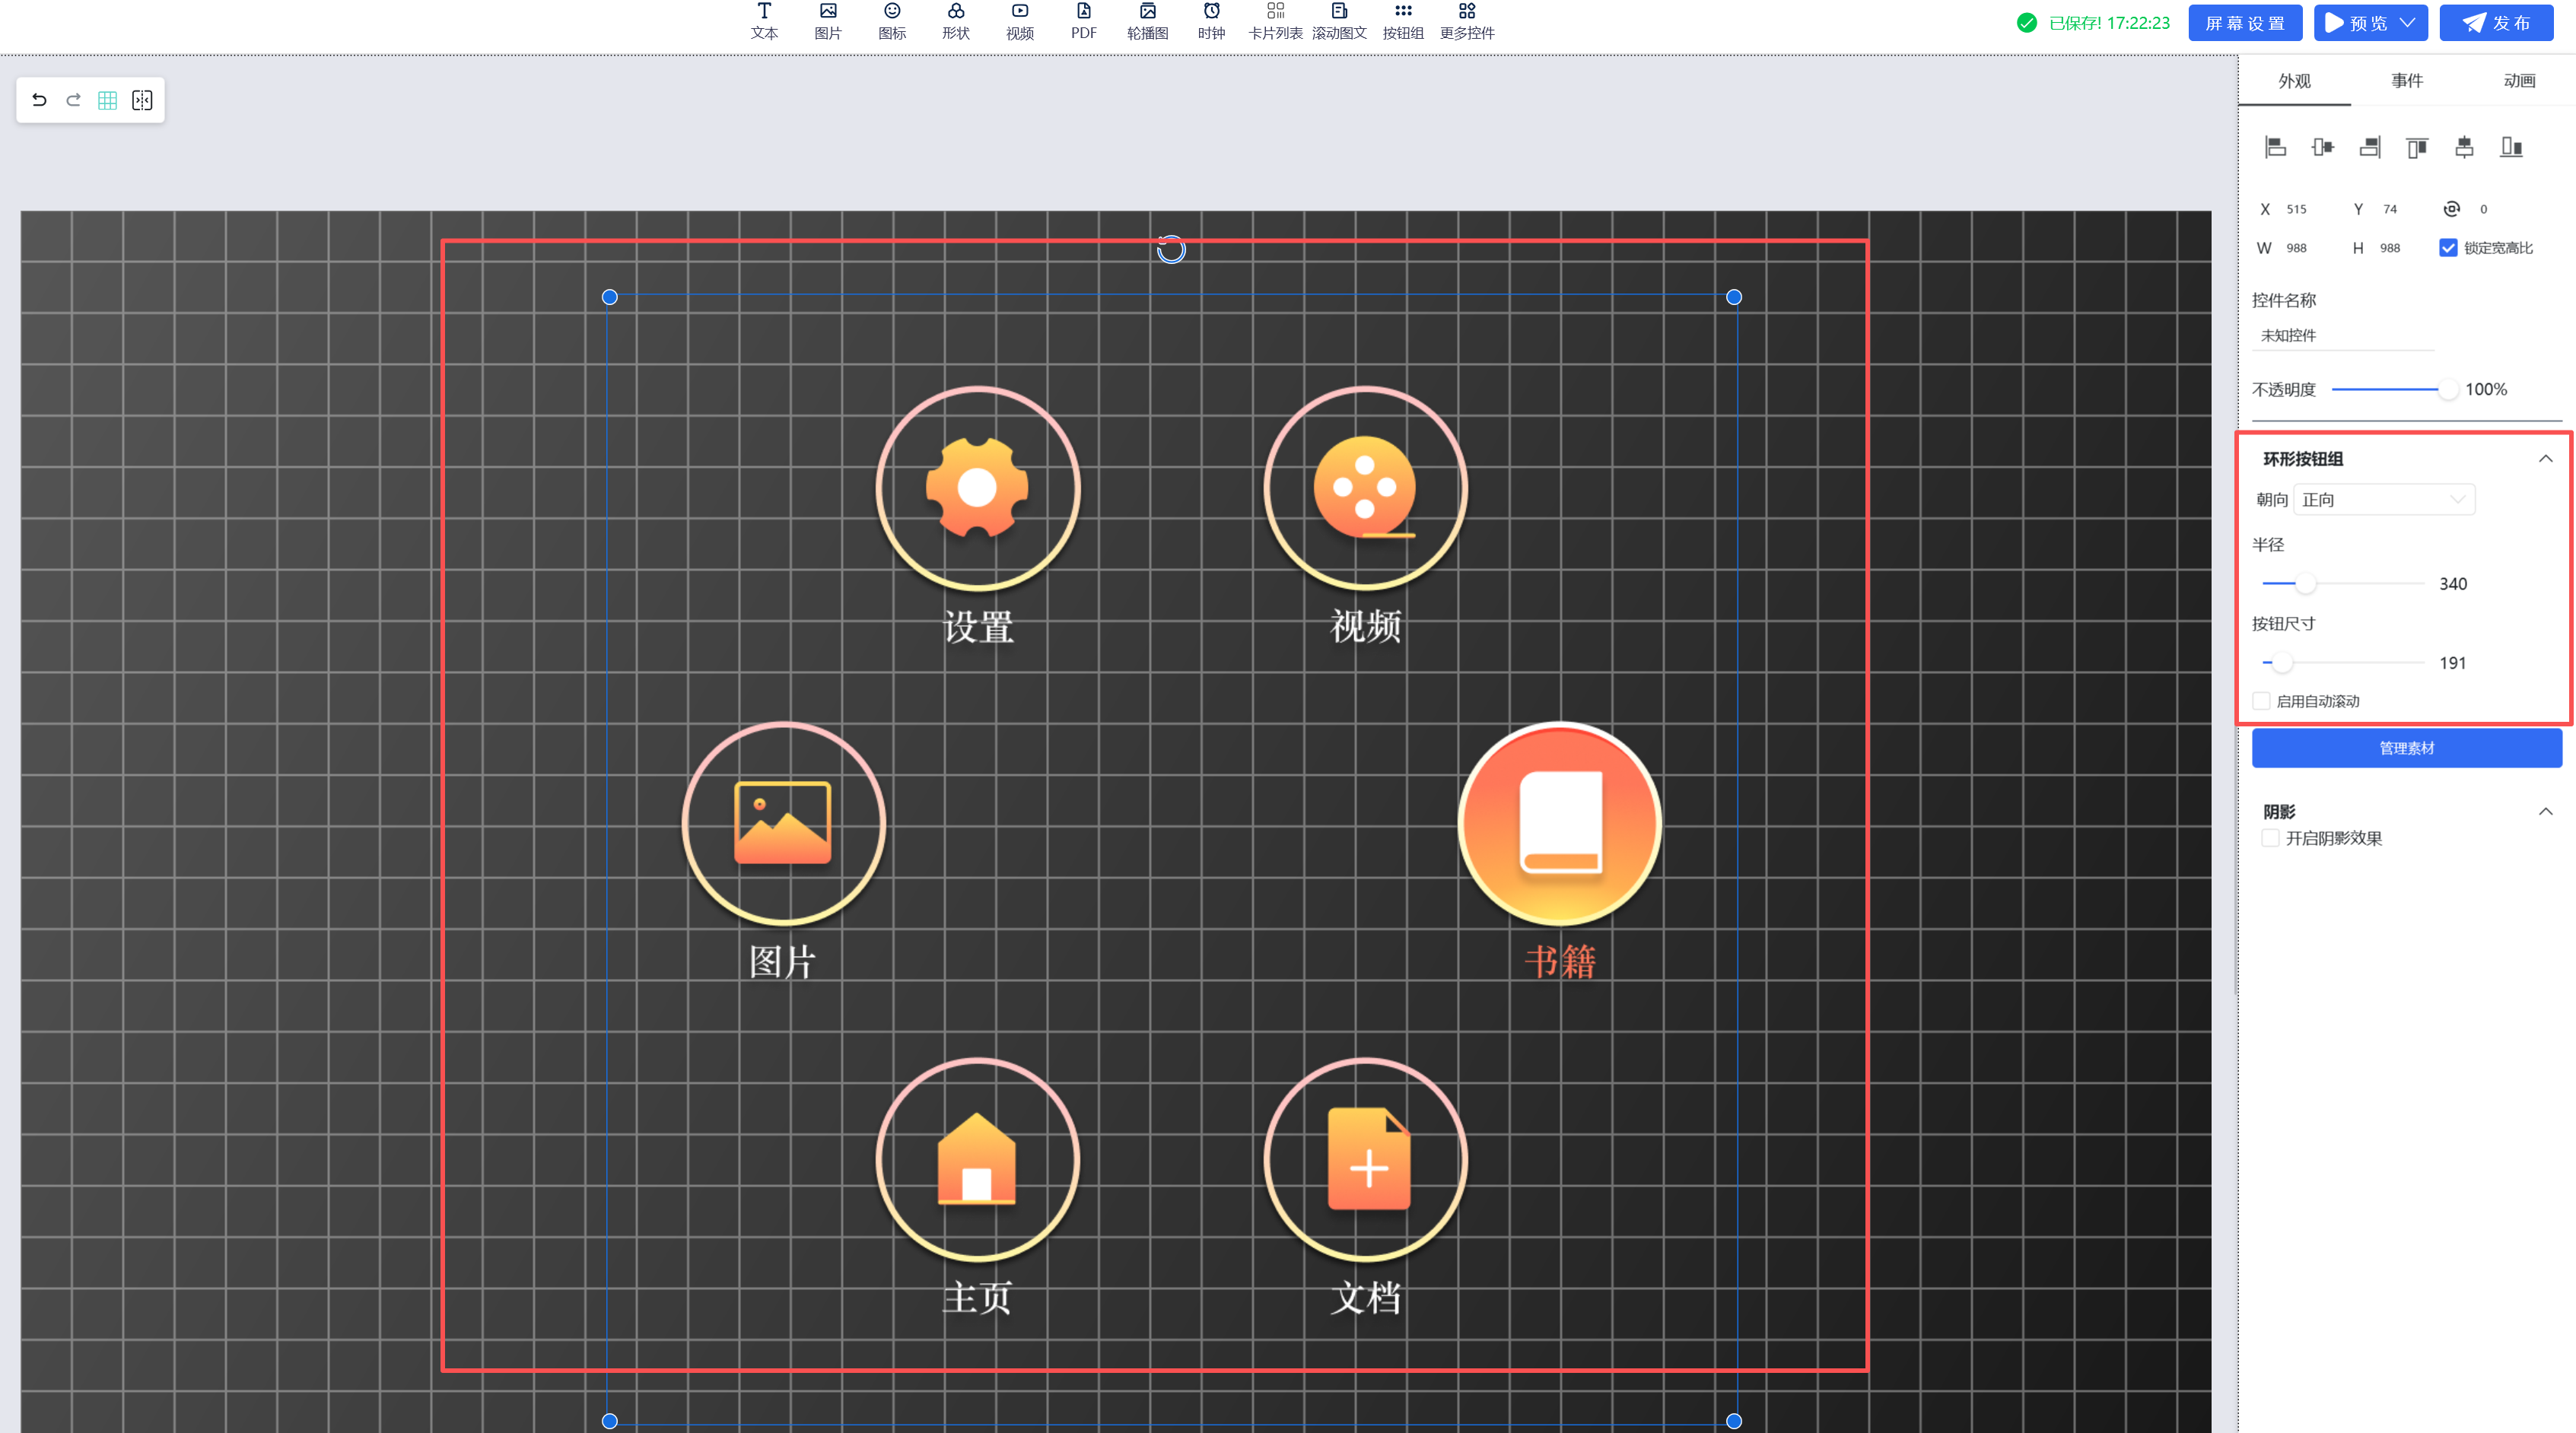This screenshot has width=2576, height=1433.
Task: Select the 图片 circular button on canvas
Action: tap(783, 824)
